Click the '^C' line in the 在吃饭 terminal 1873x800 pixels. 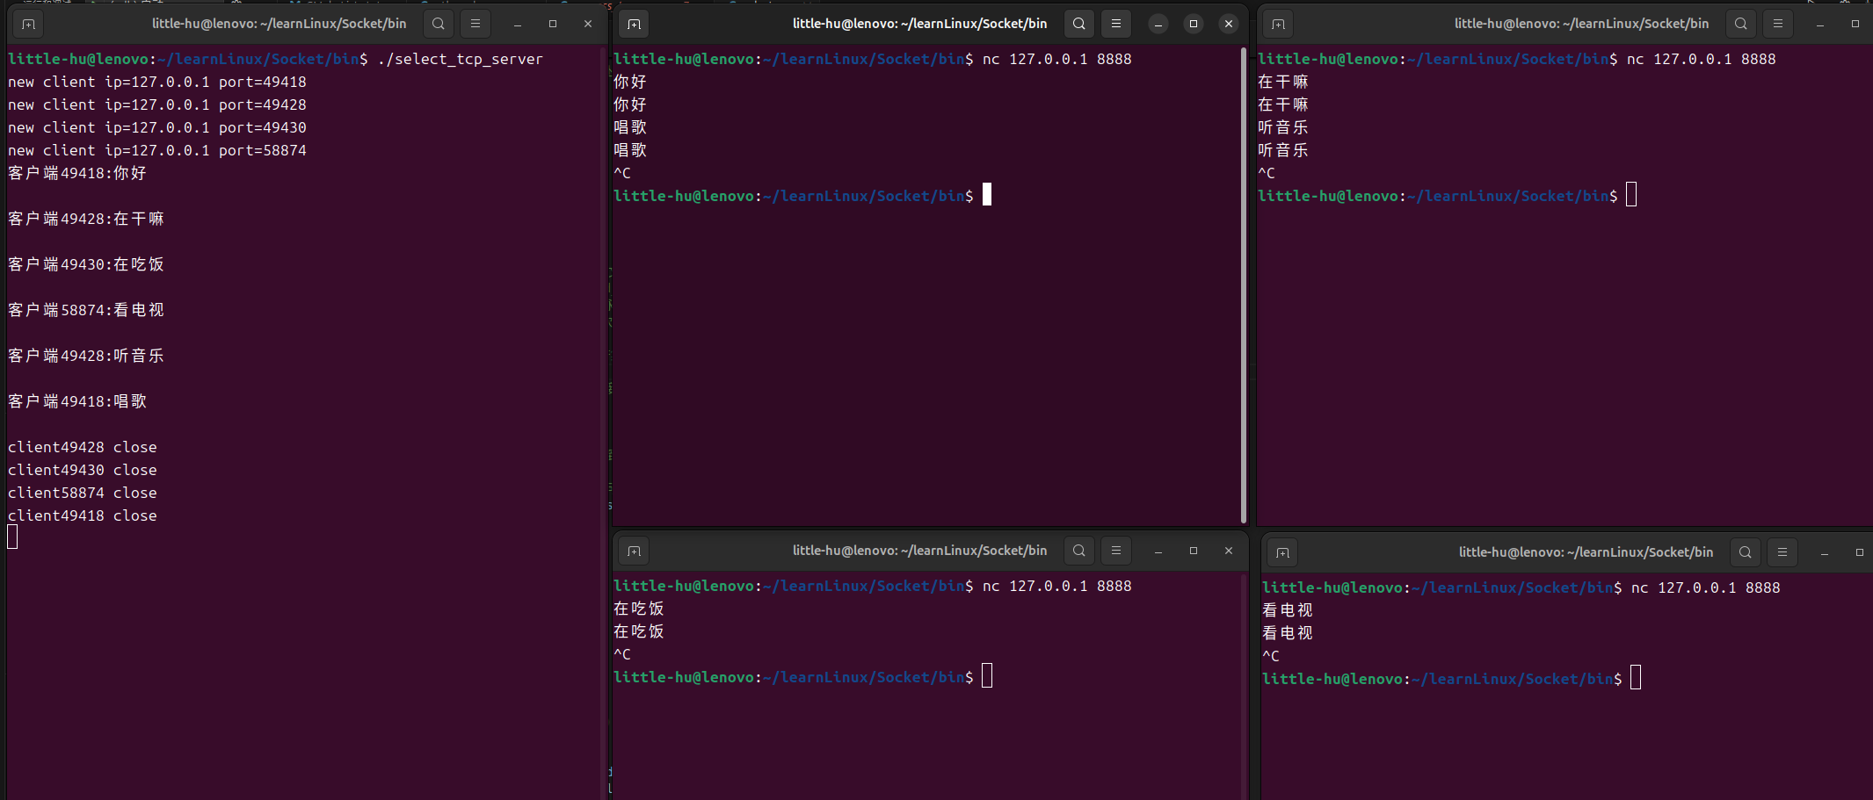pyautogui.click(x=622, y=654)
